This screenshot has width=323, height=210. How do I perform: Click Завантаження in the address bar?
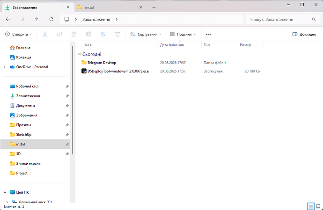[x=96, y=19]
